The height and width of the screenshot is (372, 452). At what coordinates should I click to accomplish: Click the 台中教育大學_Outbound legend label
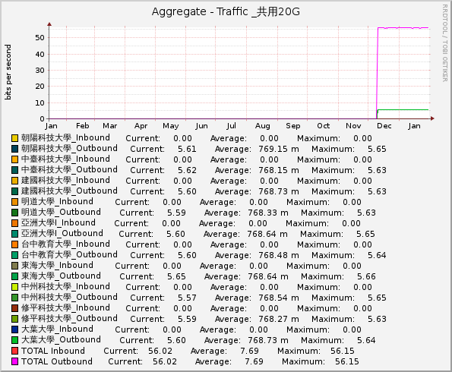[x=69, y=255]
